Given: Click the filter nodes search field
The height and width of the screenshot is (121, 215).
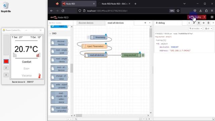Looking at the screenshot, I should pos(60,23).
